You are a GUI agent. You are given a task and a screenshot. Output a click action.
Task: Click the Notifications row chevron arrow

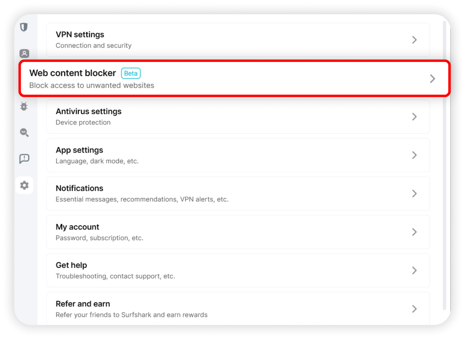click(414, 193)
